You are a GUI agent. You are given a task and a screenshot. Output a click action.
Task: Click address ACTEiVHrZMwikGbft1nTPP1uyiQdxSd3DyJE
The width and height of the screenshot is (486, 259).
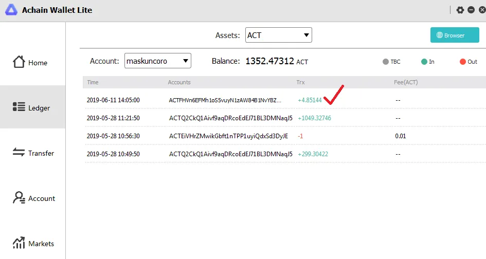pyautogui.click(x=228, y=136)
